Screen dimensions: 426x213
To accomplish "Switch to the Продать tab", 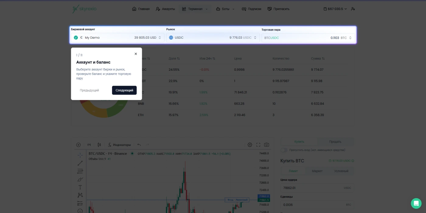I will [335, 142].
